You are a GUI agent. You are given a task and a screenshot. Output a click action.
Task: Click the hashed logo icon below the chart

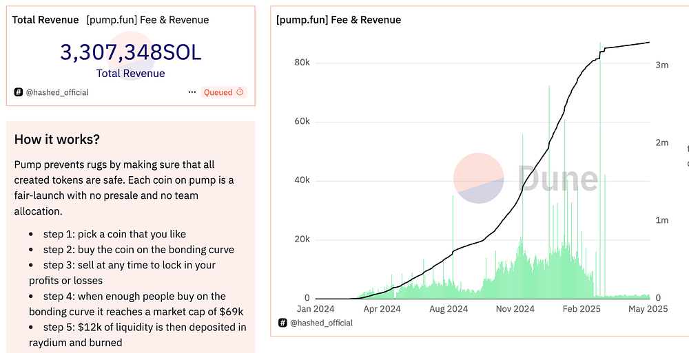tap(282, 322)
